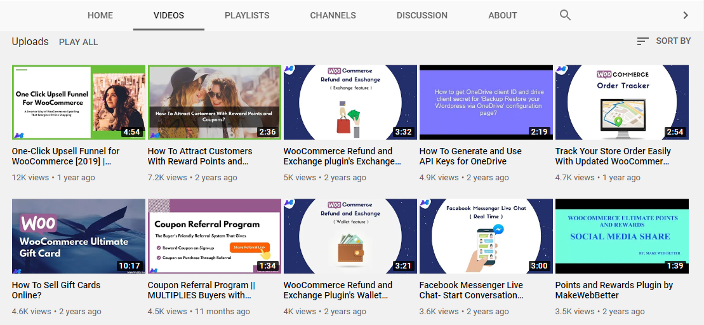Click '7.2K views • 2 years ago' text
Image resolution: width=704 pixels, height=325 pixels.
pyautogui.click(x=192, y=178)
